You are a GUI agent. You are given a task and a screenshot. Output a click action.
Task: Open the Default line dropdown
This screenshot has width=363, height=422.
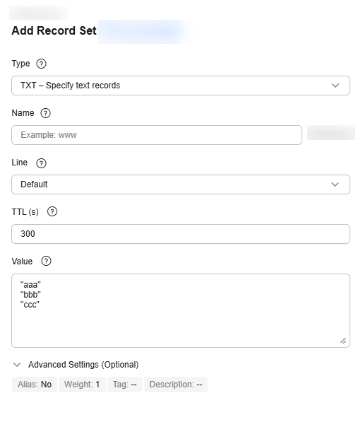click(x=181, y=184)
